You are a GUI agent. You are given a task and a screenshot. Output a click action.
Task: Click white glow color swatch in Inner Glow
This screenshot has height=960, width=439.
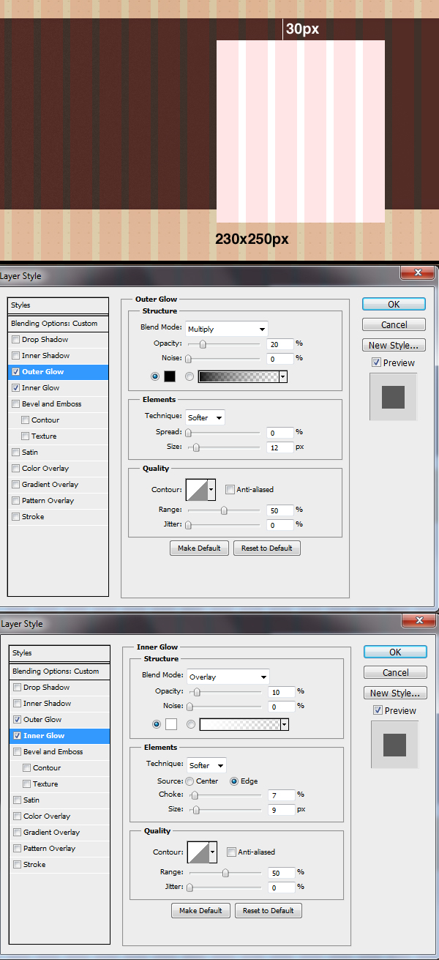170,724
